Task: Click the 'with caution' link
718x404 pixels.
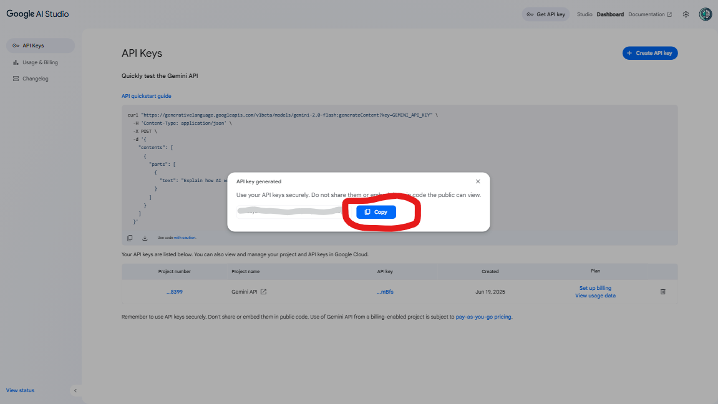Action: pyautogui.click(x=185, y=238)
